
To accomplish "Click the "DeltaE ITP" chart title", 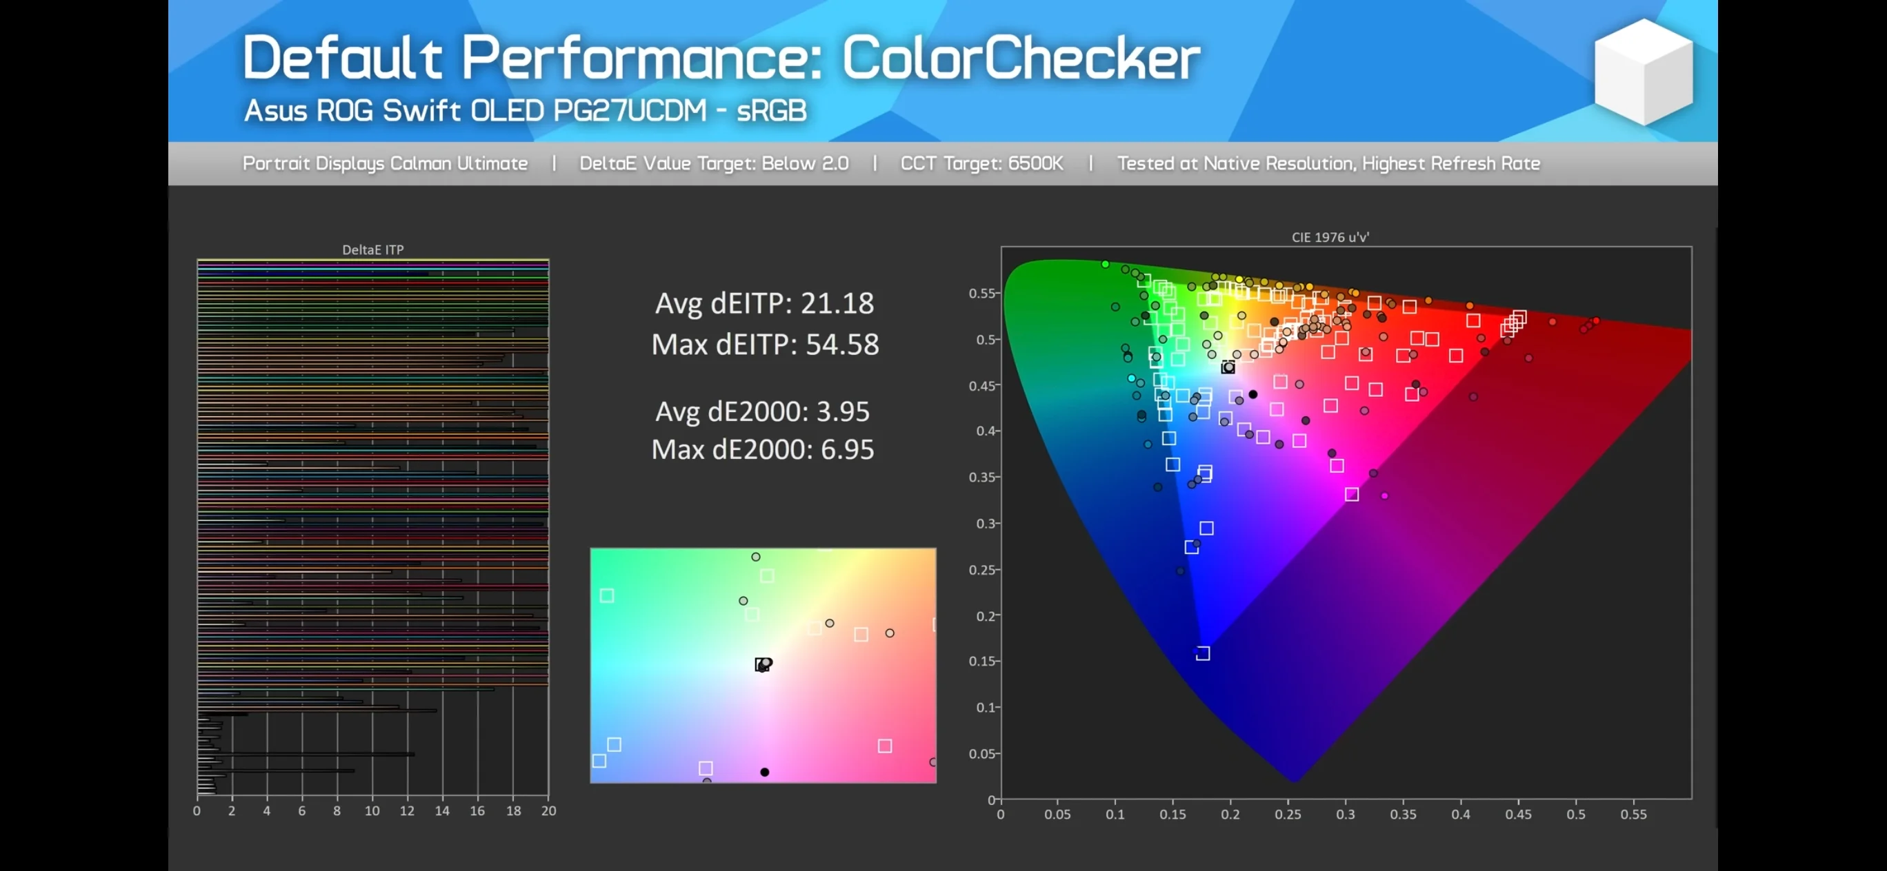I will pos(373,249).
